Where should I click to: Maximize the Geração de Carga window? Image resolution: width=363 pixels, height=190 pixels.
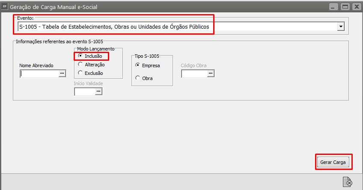click(345, 6)
